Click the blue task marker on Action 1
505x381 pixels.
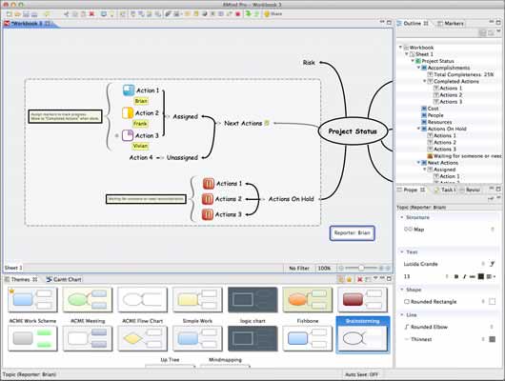point(129,90)
